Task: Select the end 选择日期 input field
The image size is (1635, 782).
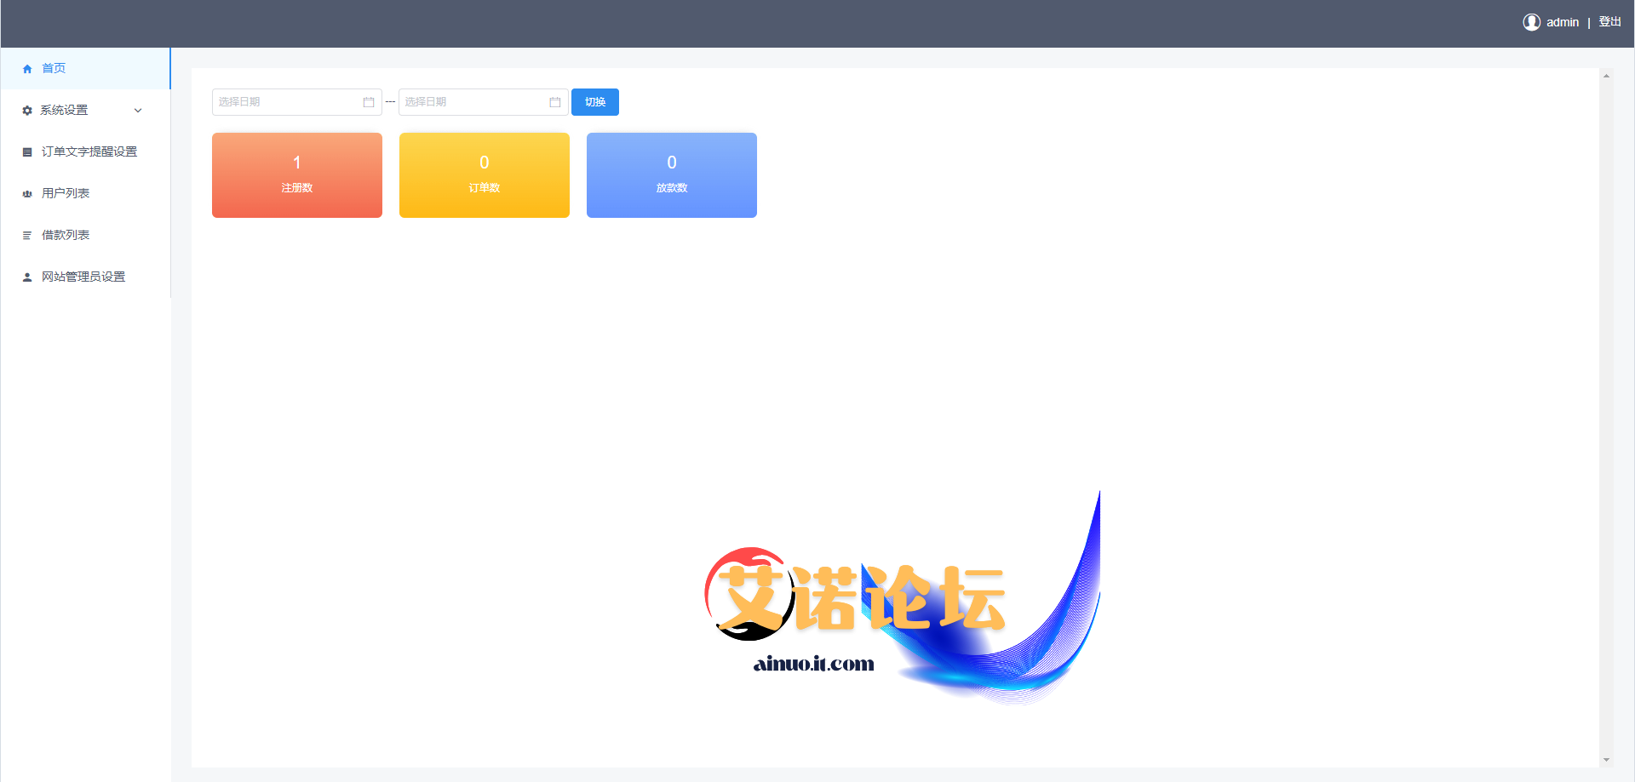Action: (483, 102)
